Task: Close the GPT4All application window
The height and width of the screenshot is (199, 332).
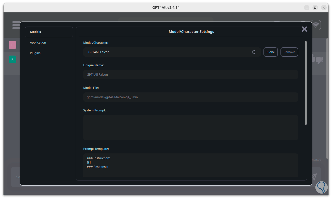Action: 324,8
